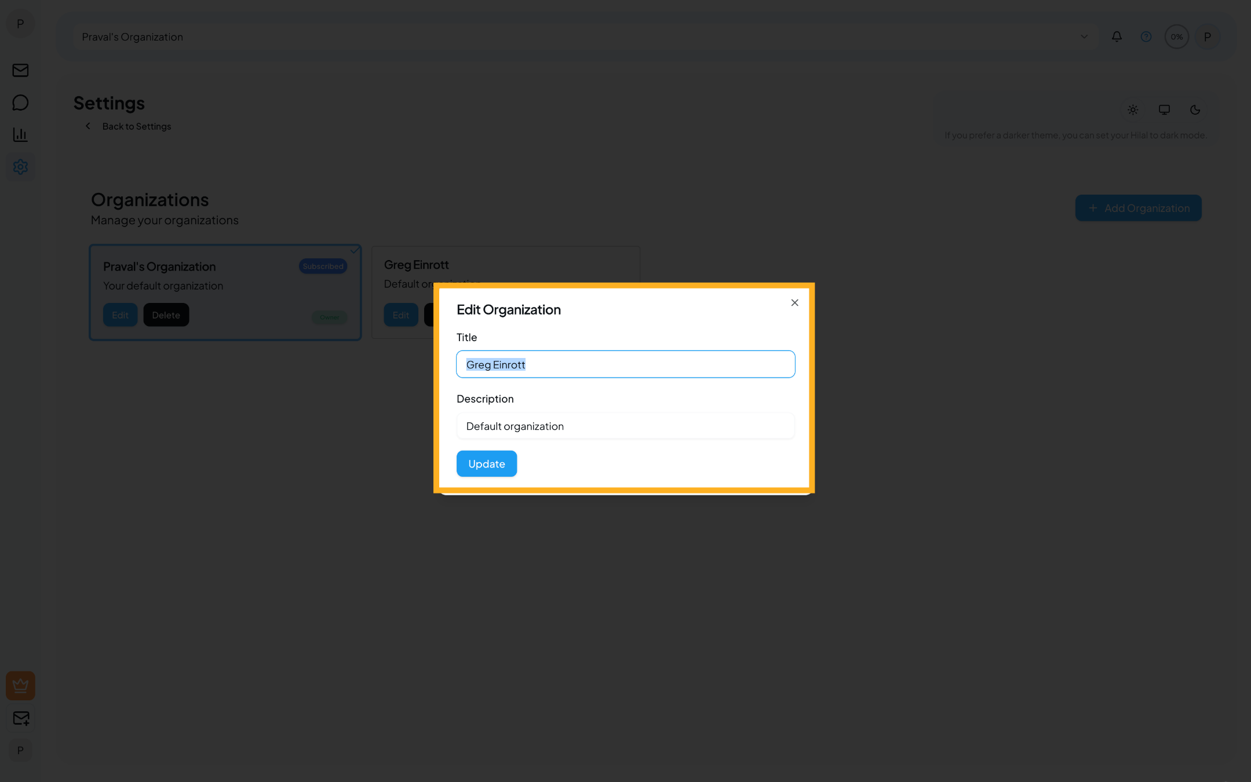This screenshot has width=1251, height=782.
Task: Select the chat bubble icon in sidebar
Action: click(x=20, y=102)
